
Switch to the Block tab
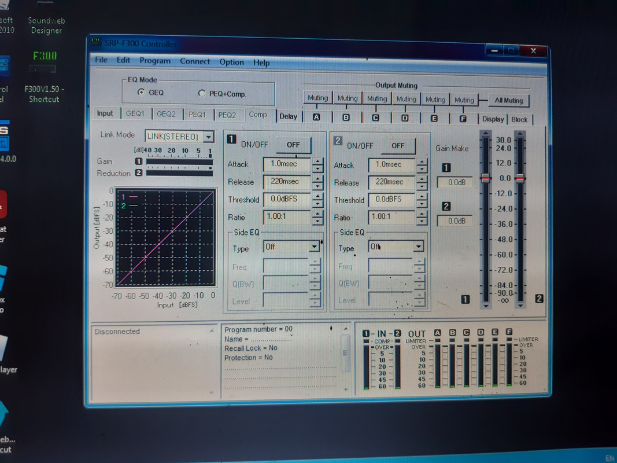tap(519, 119)
